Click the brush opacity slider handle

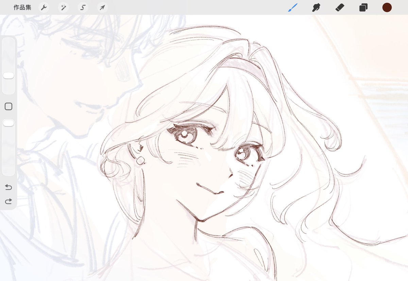[8, 123]
